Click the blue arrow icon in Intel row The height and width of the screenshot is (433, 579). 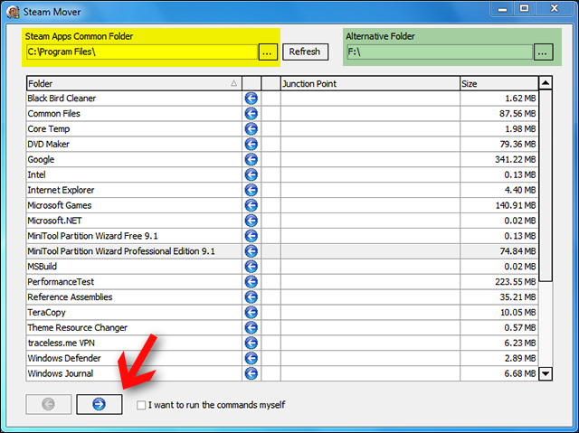pyautogui.click(x=252, y=174)
